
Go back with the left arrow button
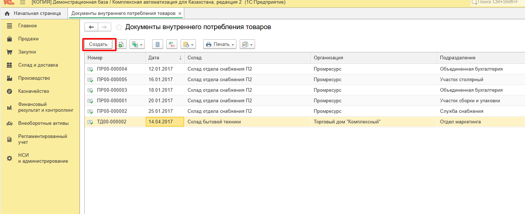pyautogui.click(x=91, y=27)
